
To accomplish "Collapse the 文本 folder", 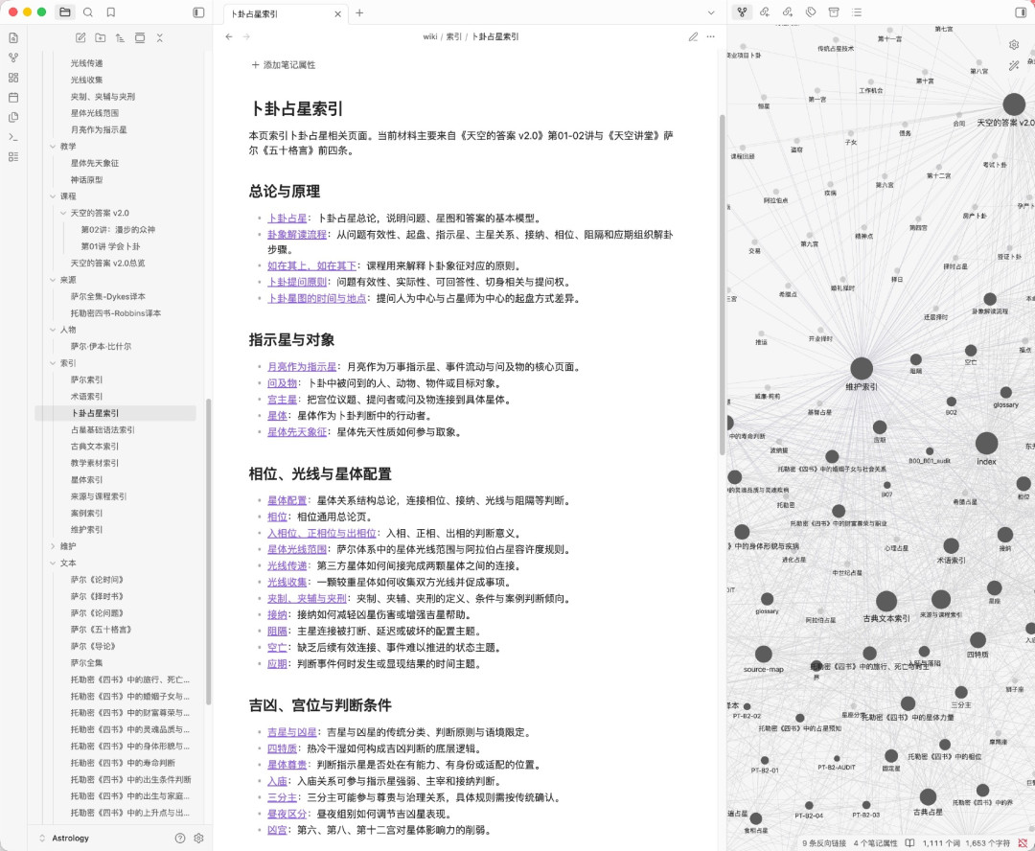I will (53, 563).
